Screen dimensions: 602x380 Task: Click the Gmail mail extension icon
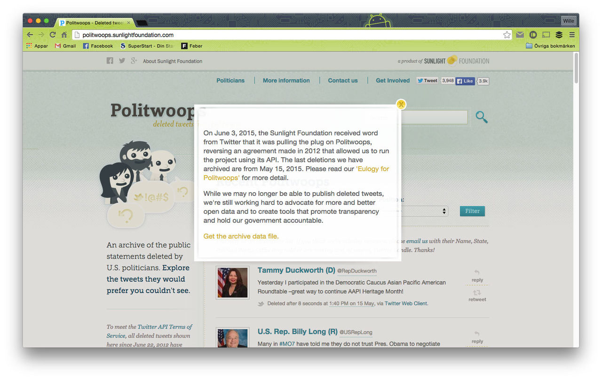[x=520, y=35]
